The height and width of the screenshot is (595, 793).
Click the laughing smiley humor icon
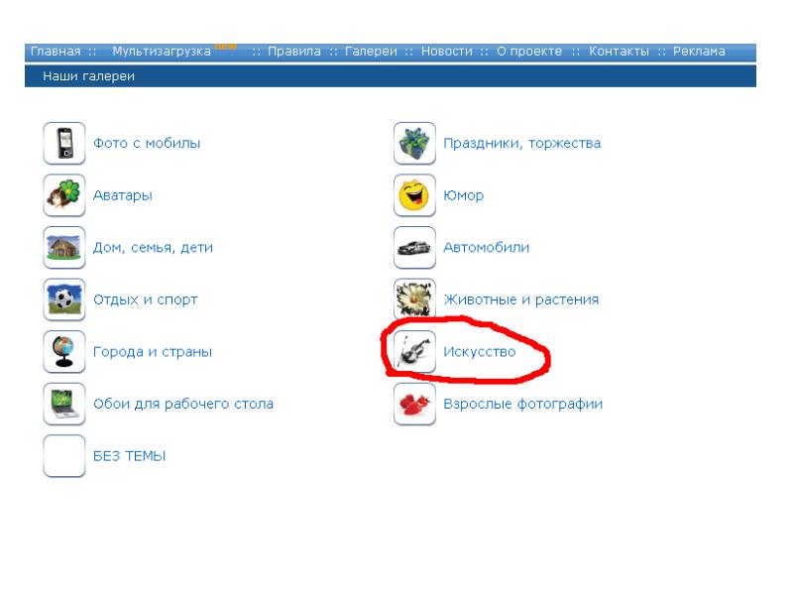click(414, 195)
